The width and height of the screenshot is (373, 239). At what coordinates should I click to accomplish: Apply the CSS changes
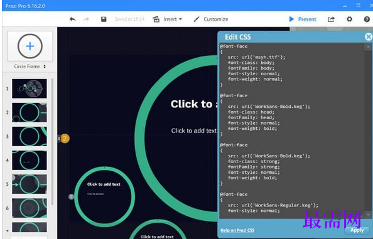click(357, 230)
